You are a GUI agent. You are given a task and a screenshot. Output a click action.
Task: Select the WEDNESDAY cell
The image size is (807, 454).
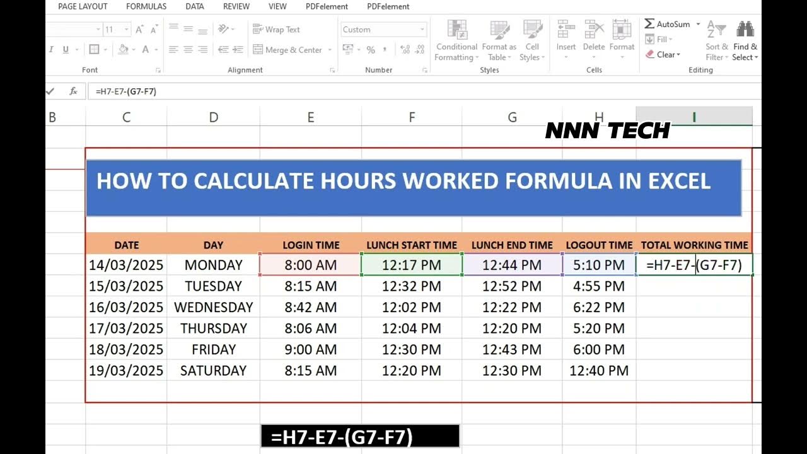[214, 307]
